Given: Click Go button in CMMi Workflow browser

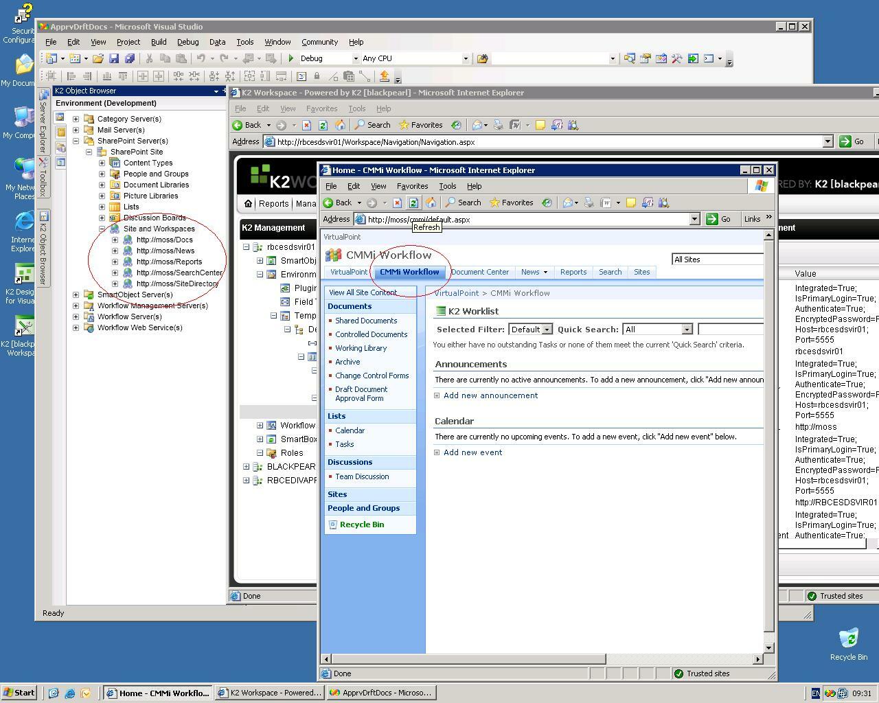Looking at the screenshot, I should 719,219.
